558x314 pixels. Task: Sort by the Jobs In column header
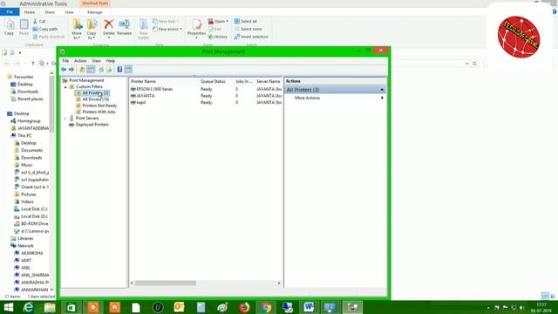pyautogui.click(x=244, y=81)
